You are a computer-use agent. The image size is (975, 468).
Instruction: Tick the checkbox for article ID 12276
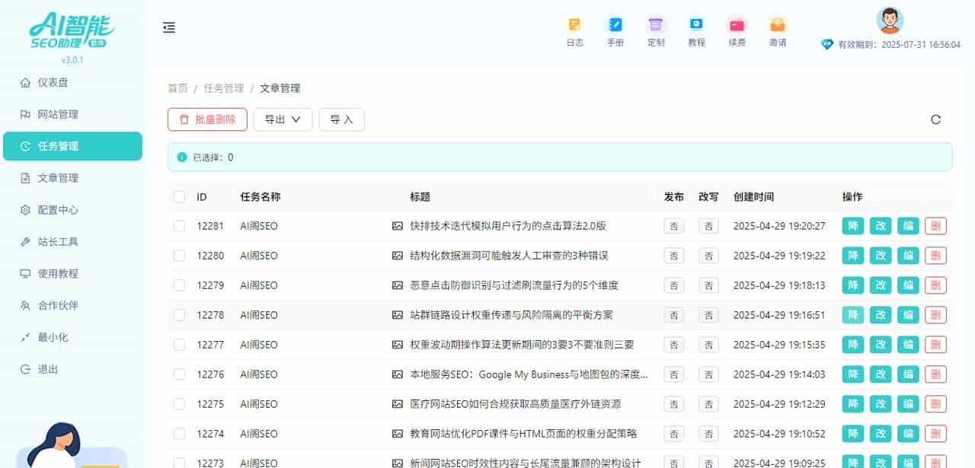[178, 374]
